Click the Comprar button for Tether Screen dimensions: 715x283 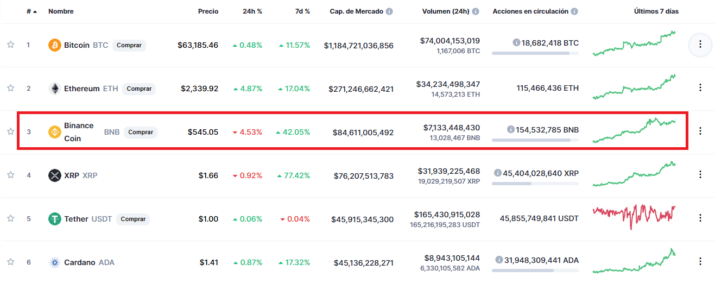click(x=133, y=219)
